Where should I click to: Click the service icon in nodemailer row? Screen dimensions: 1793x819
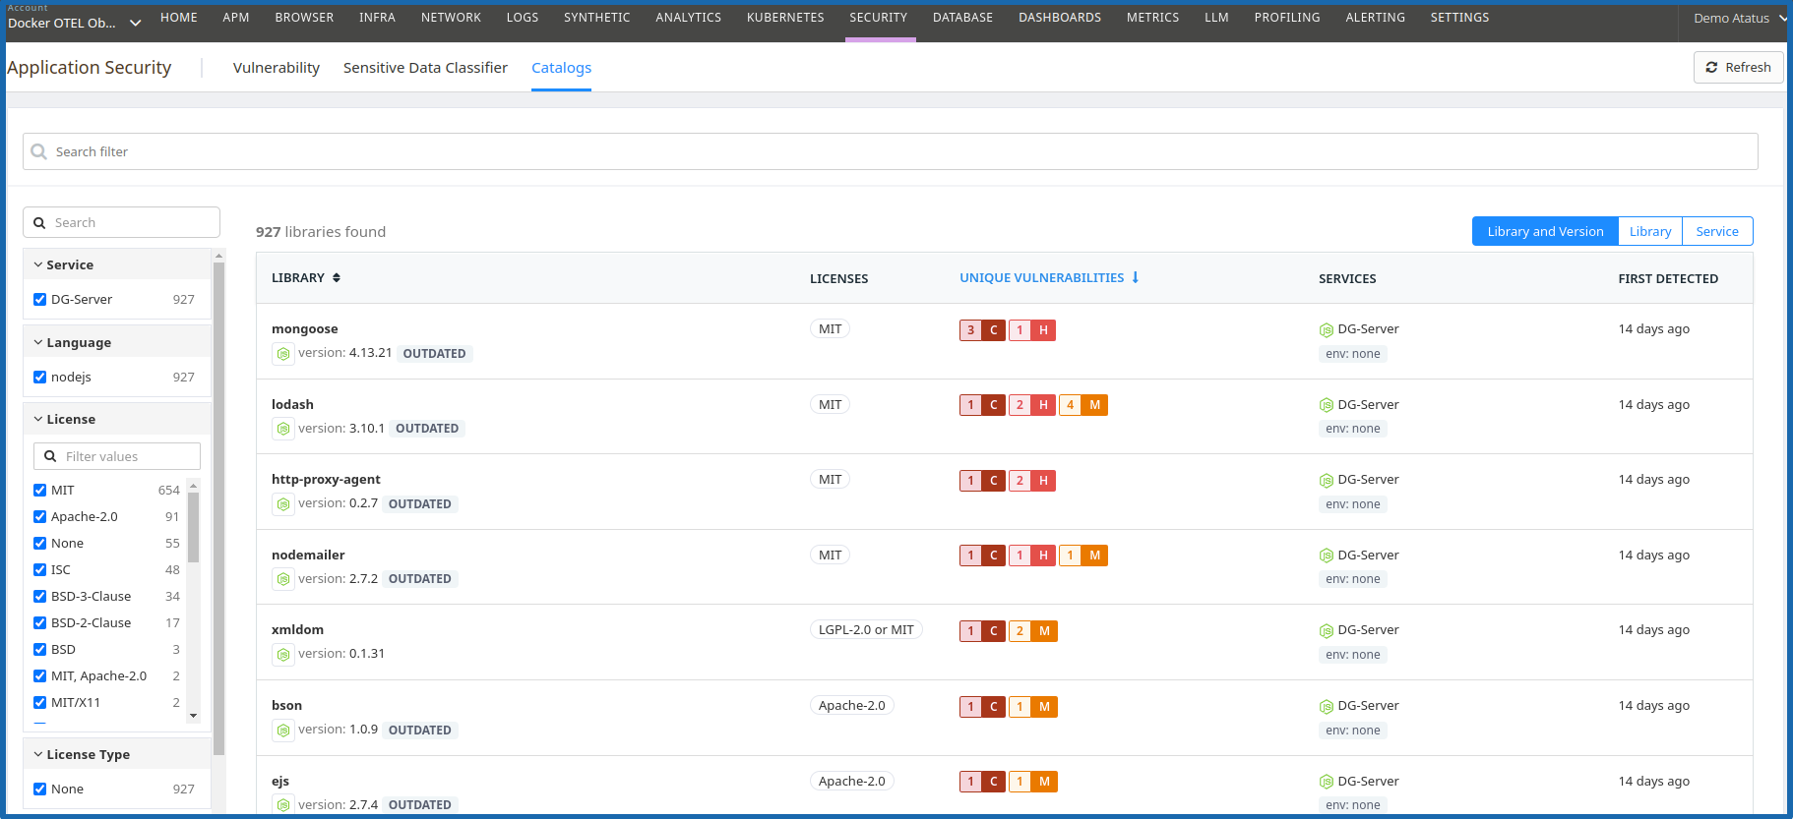1326,556
